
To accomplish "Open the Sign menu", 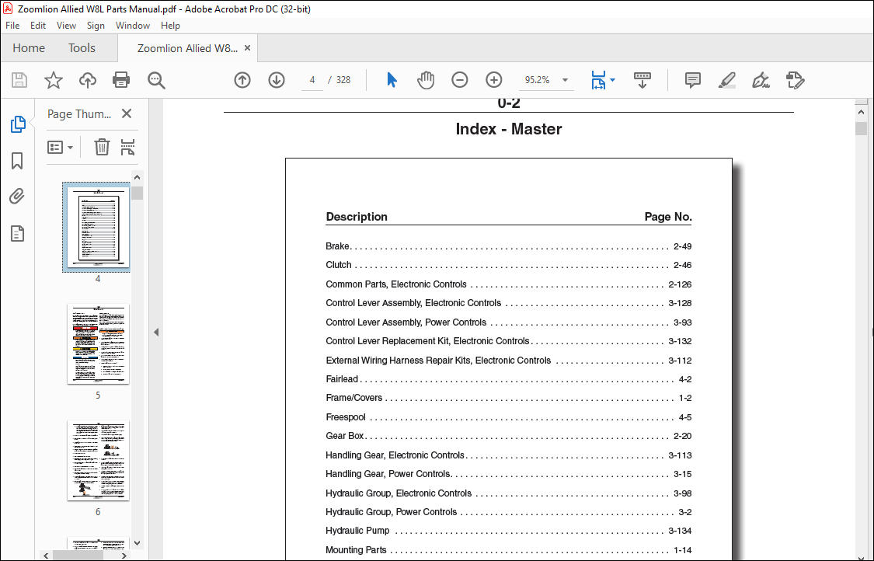I will click(x=96, y=26).
